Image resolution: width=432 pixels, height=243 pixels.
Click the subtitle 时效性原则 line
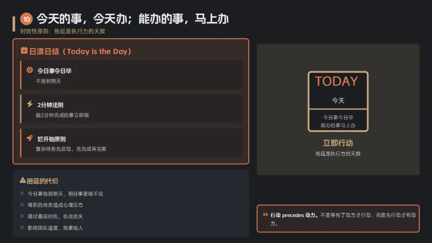point(63,31)
